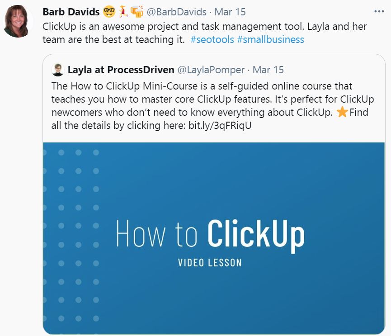Click Barb's tweet text about ClickUp
Viewport: 391px width, 336px height.
[204, 33]
